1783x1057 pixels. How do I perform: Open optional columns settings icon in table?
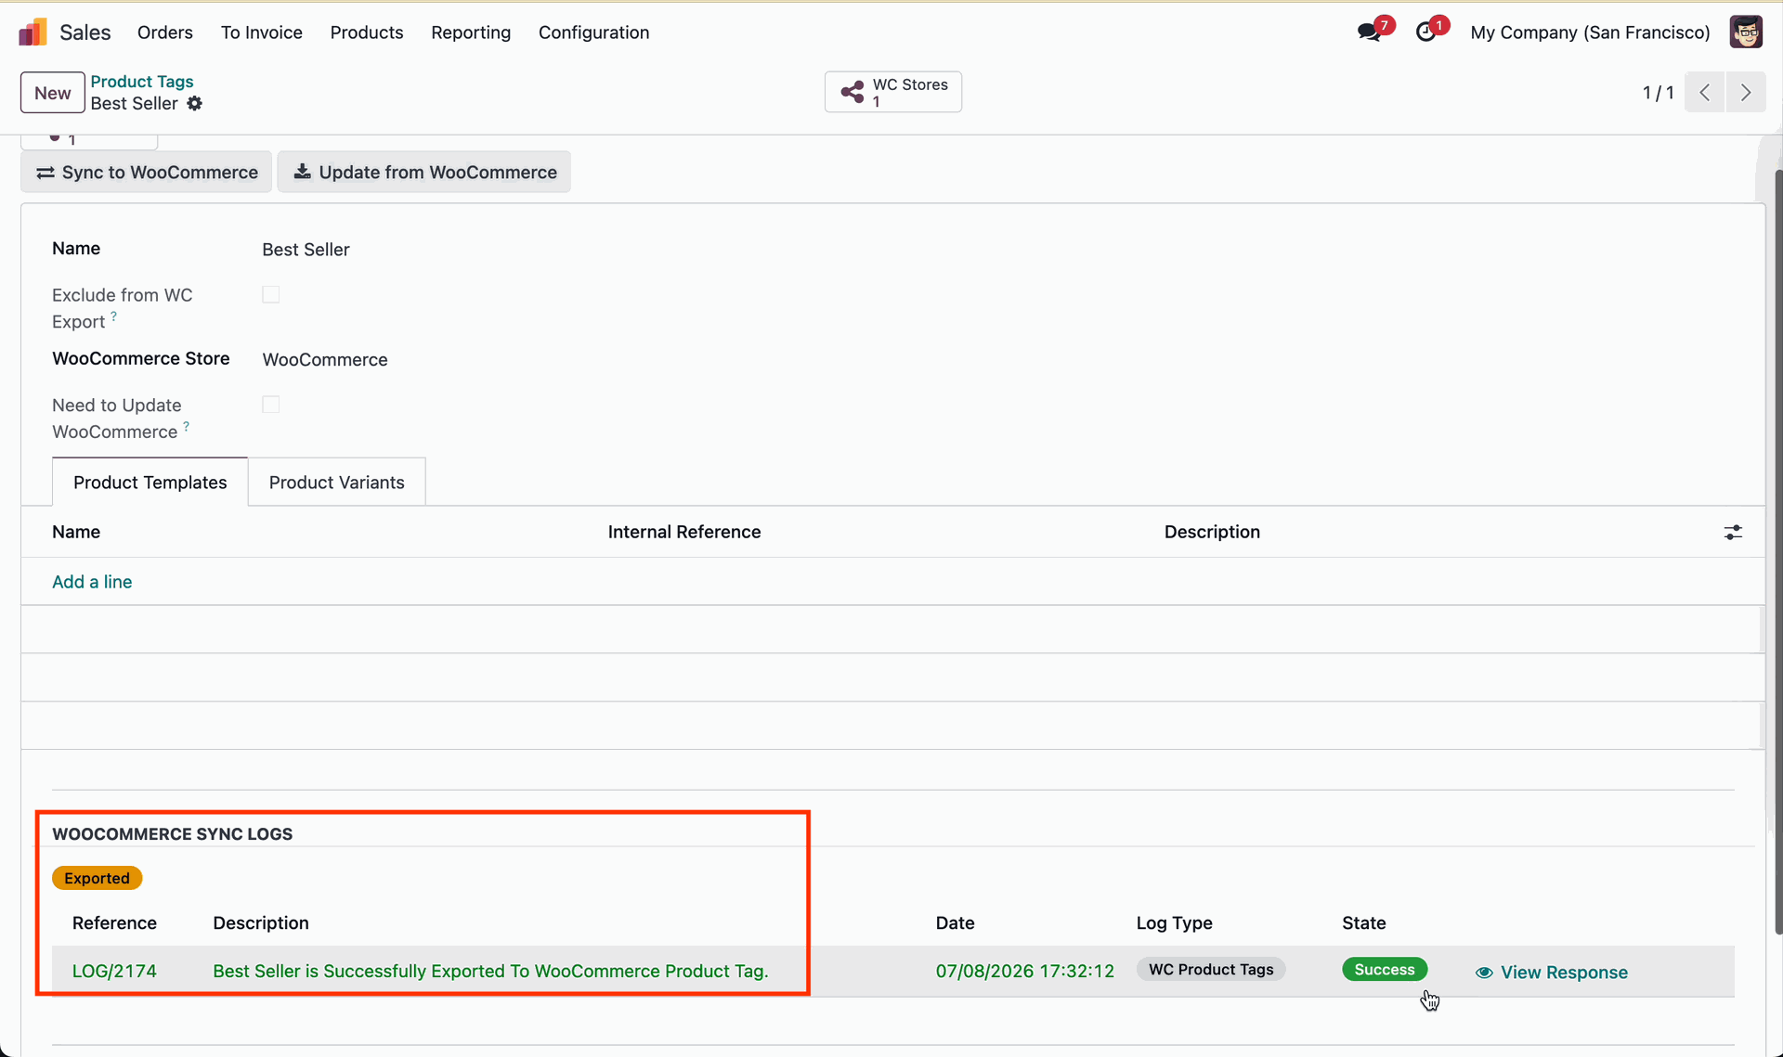(x=1733, y=533)
